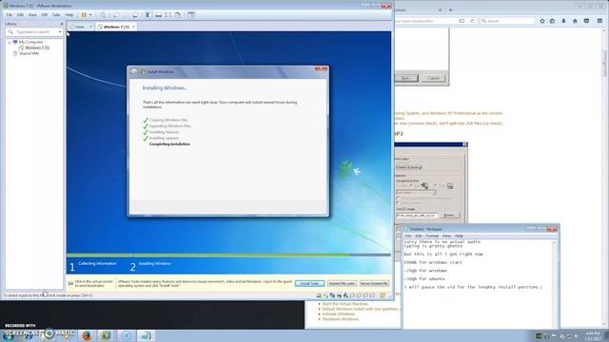Click the system tray clock
The image size is (609, 342).
click(593, 335)
